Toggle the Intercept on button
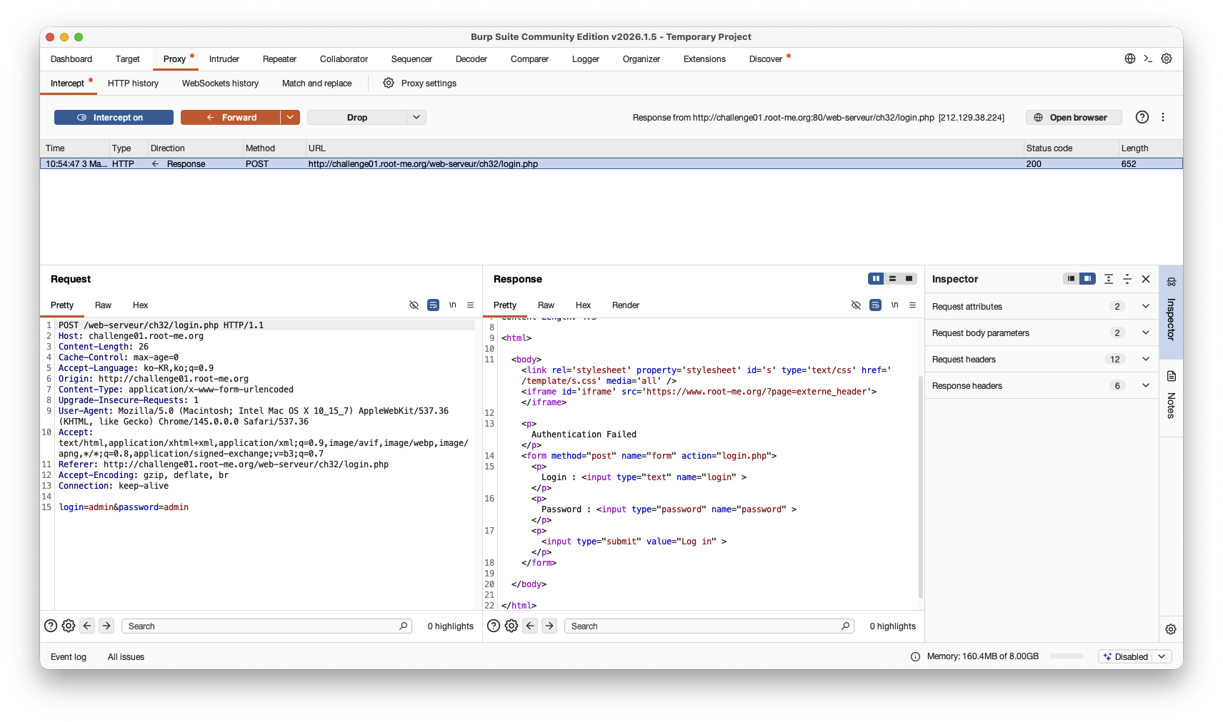This screenshot has width=1223, height=722. tap(114, 117)
